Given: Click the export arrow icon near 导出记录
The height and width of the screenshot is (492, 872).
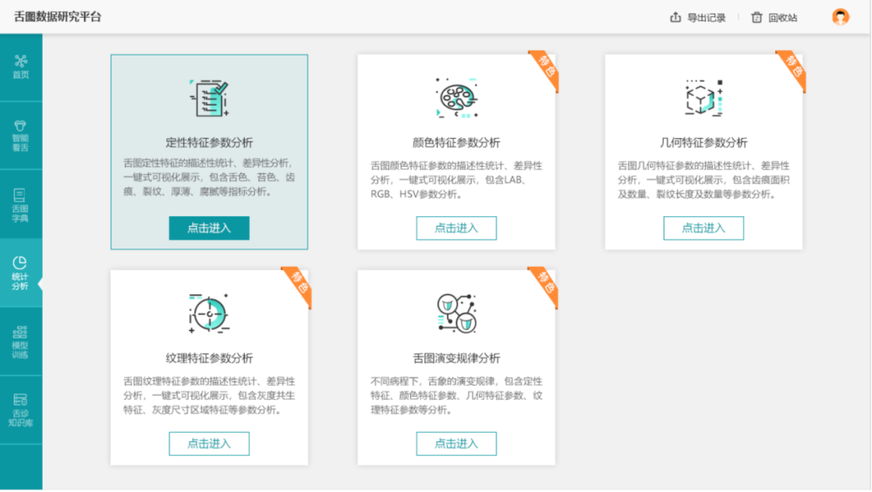Looking at the screenshot, I should (676, 16).
